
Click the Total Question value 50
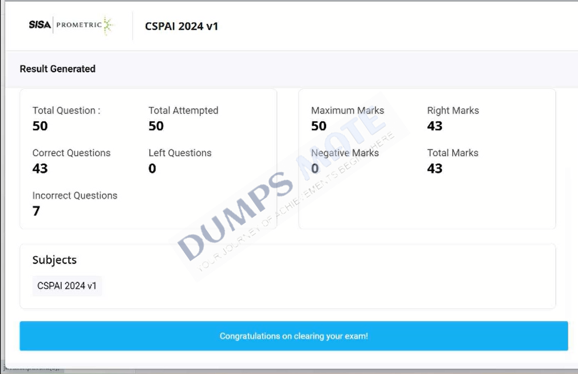tap(40, 126)
